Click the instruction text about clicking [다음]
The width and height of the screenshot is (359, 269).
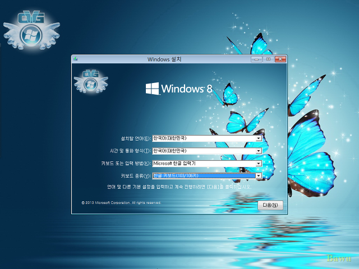pyautogui.click(x=179, y=187)
